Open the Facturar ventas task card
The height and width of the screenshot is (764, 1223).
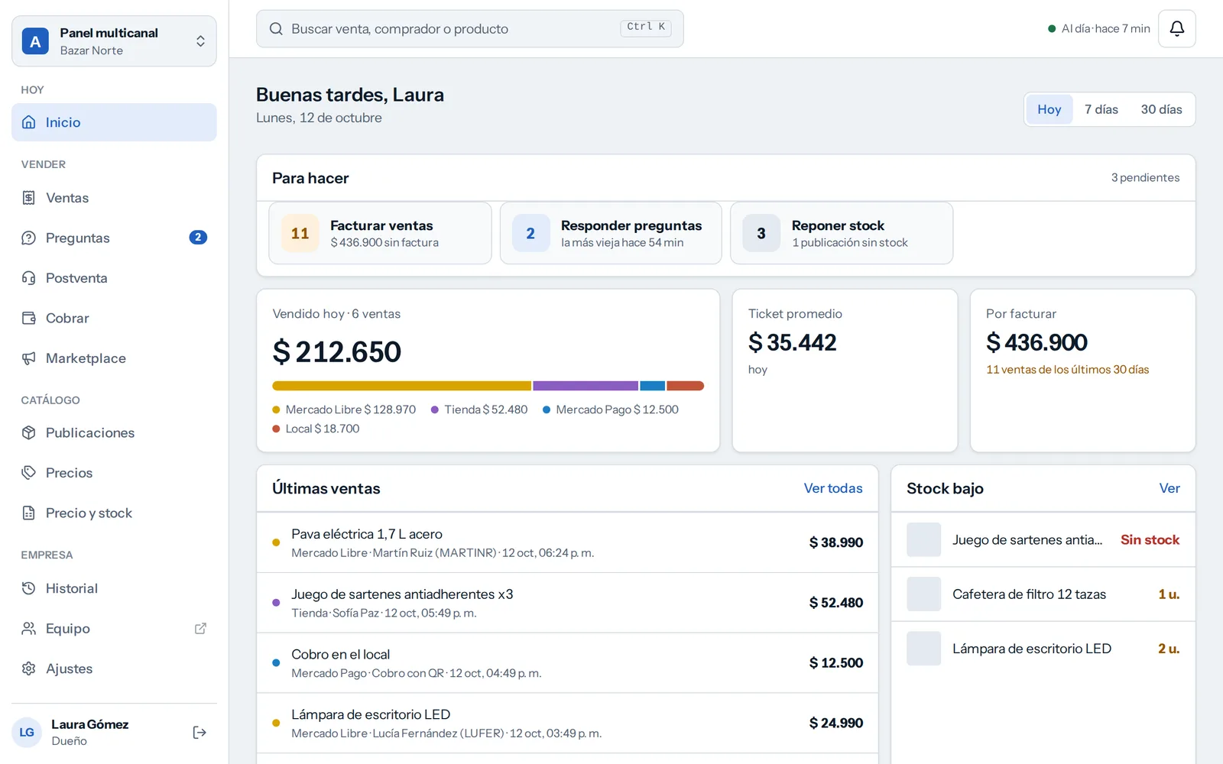click(380, 233)
